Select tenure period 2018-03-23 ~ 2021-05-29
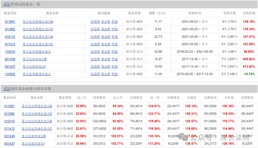The image size is (258, 148). 195,52
